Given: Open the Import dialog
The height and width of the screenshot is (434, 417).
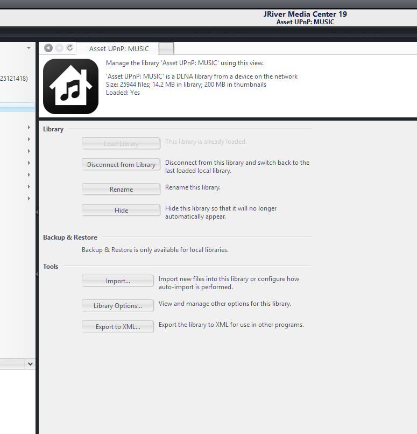Looking at the screenshot, I should [118, 281].
